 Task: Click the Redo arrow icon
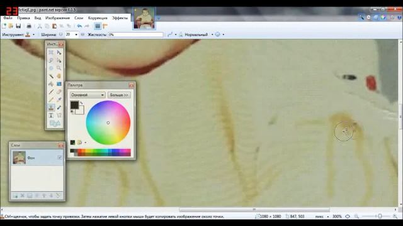tap(87, 26)
